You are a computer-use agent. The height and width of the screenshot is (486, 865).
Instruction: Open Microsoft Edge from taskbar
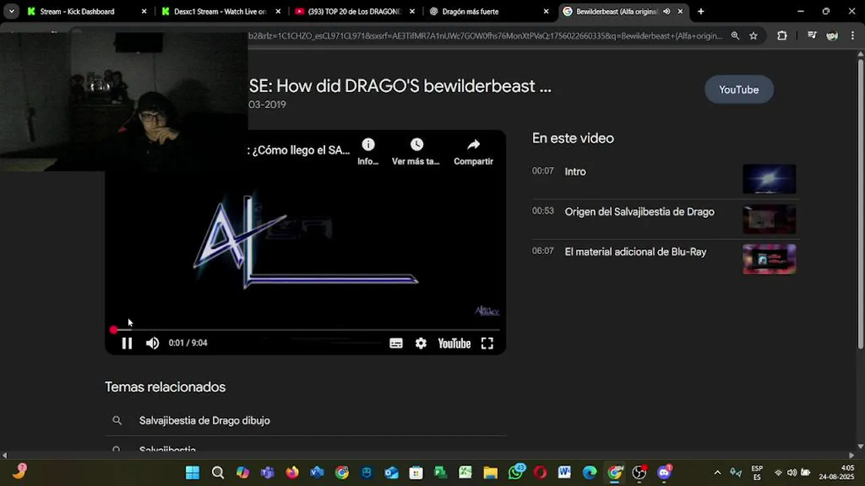click(x=589, y=473)
